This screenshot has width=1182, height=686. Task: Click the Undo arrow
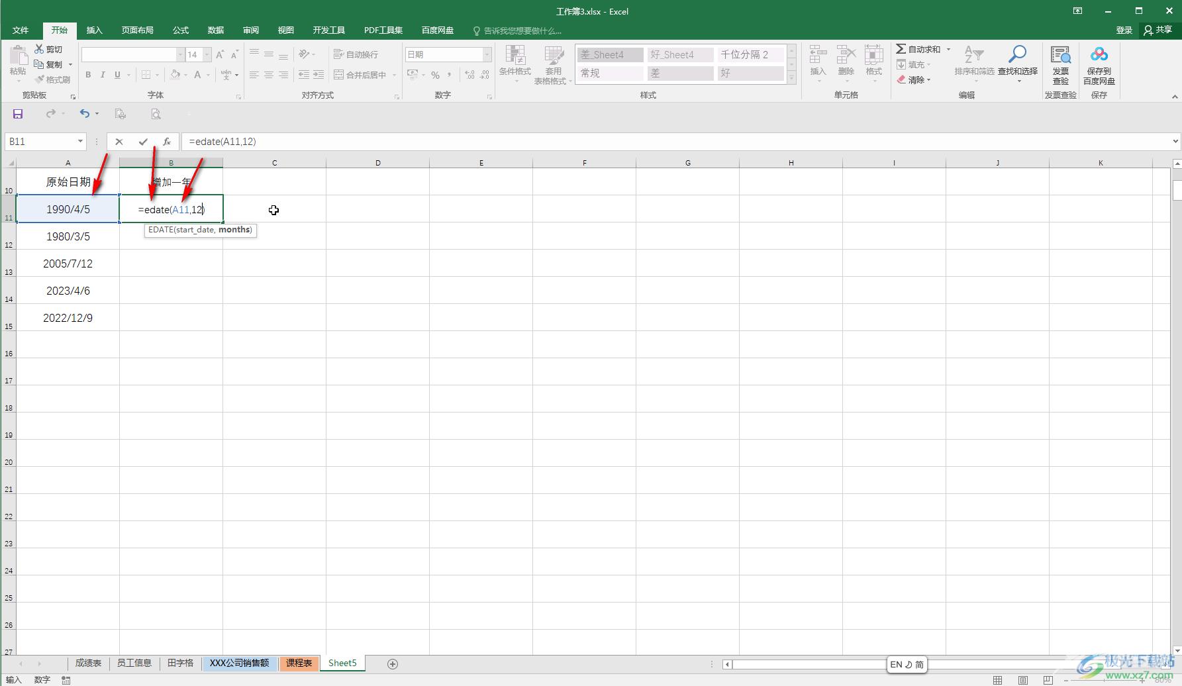pyautogui.click(x=84, y=114)
